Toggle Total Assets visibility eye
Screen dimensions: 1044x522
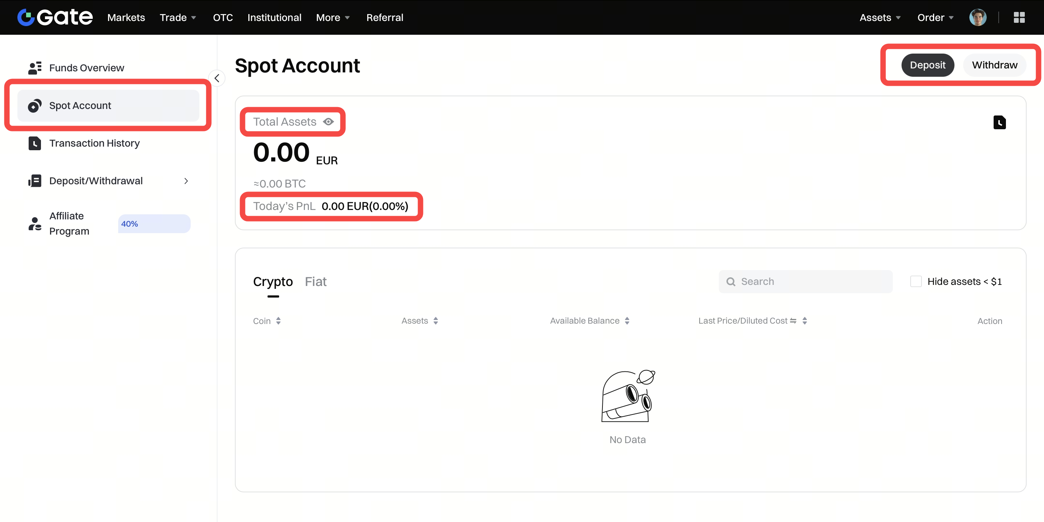pos(328,122)
